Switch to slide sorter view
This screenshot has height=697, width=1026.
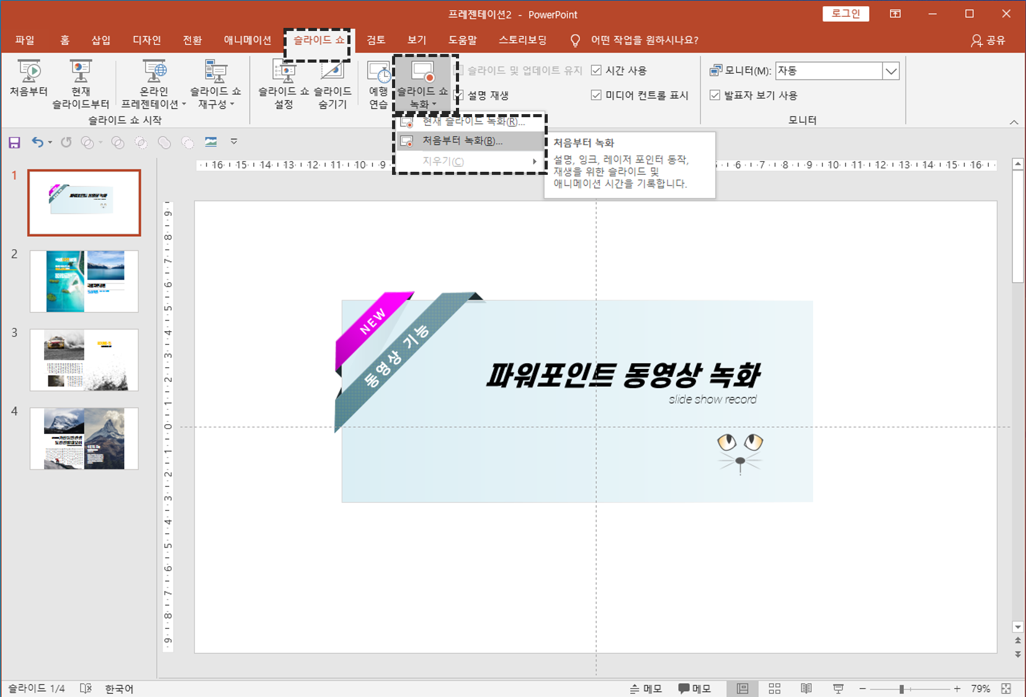pos(774,688)
